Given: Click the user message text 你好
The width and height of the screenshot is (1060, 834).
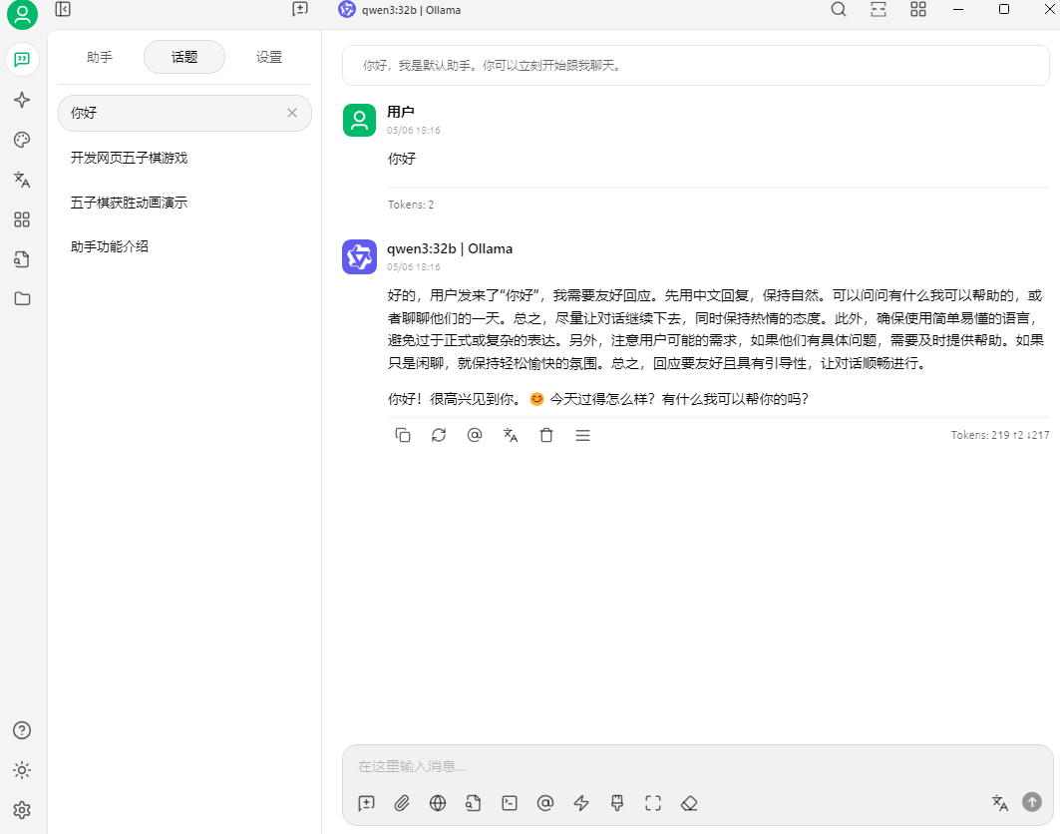Looking at the screenshot, I should tap(402, 159).
